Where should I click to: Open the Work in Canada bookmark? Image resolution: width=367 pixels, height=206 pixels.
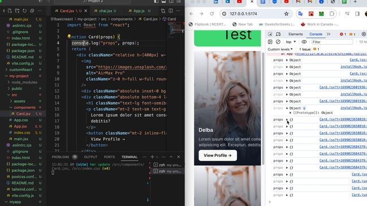pyautogui.click(x=319, y=24)
